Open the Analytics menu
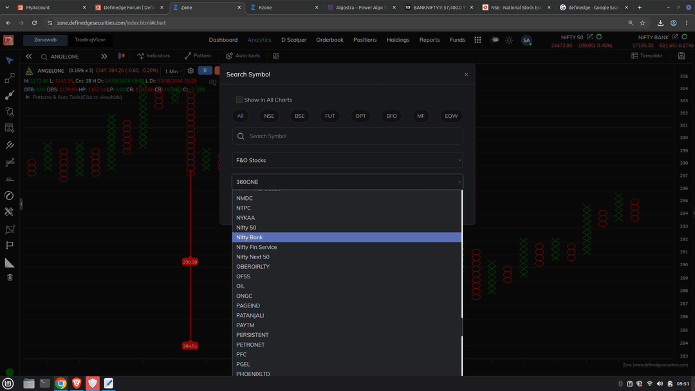 click(x=259, y=40)
